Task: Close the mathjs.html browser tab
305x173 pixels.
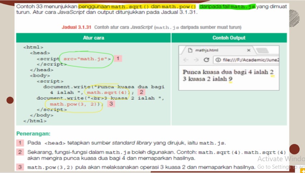Action: click(x=248, y=50)
